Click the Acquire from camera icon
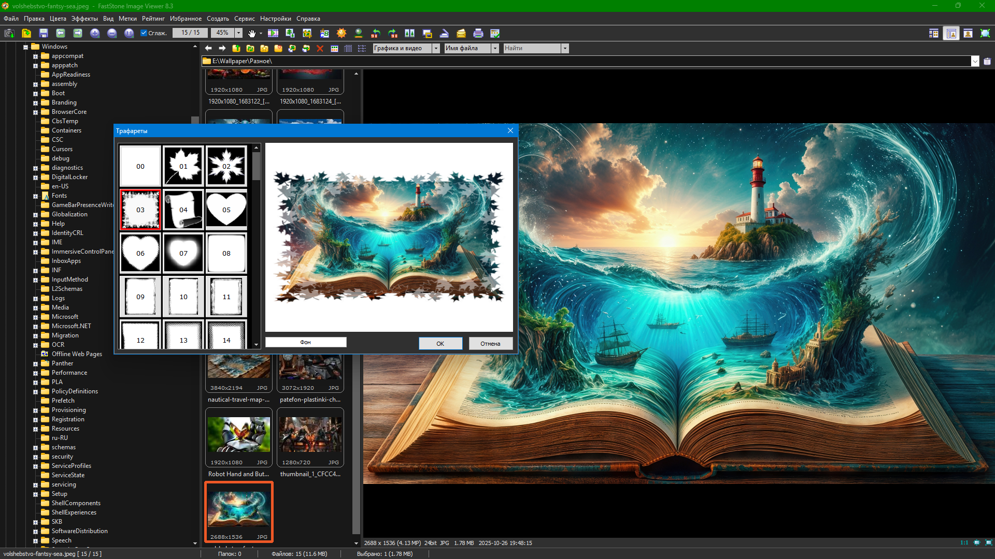Image resolution: width=995 pixels, height=559 pixels. click(9, 33)
